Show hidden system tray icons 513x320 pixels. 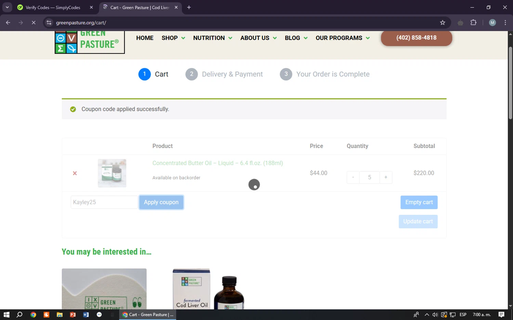pos(427,315)
